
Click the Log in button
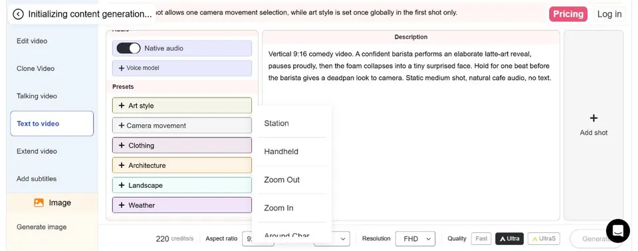tap(609, 14)
